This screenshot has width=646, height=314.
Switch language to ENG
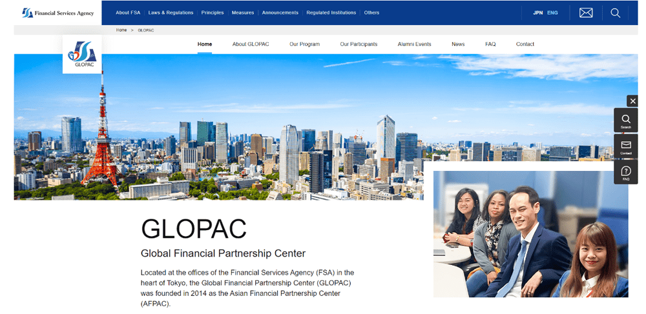pyautogui.click(x=552, y=13)
